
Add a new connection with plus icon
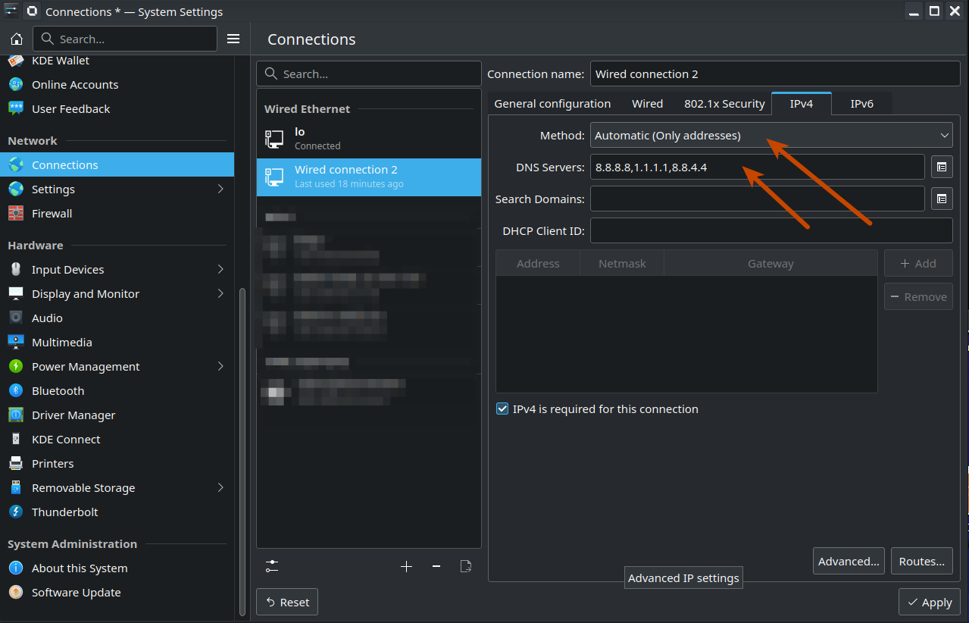click(406, 566)
